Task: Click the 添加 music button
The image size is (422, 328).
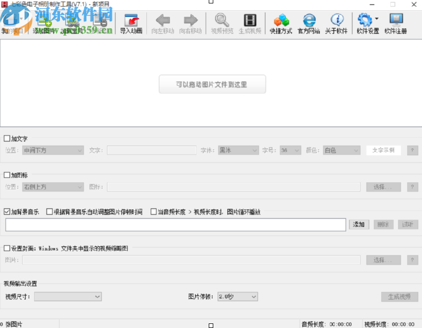Action: pos(359,224)
